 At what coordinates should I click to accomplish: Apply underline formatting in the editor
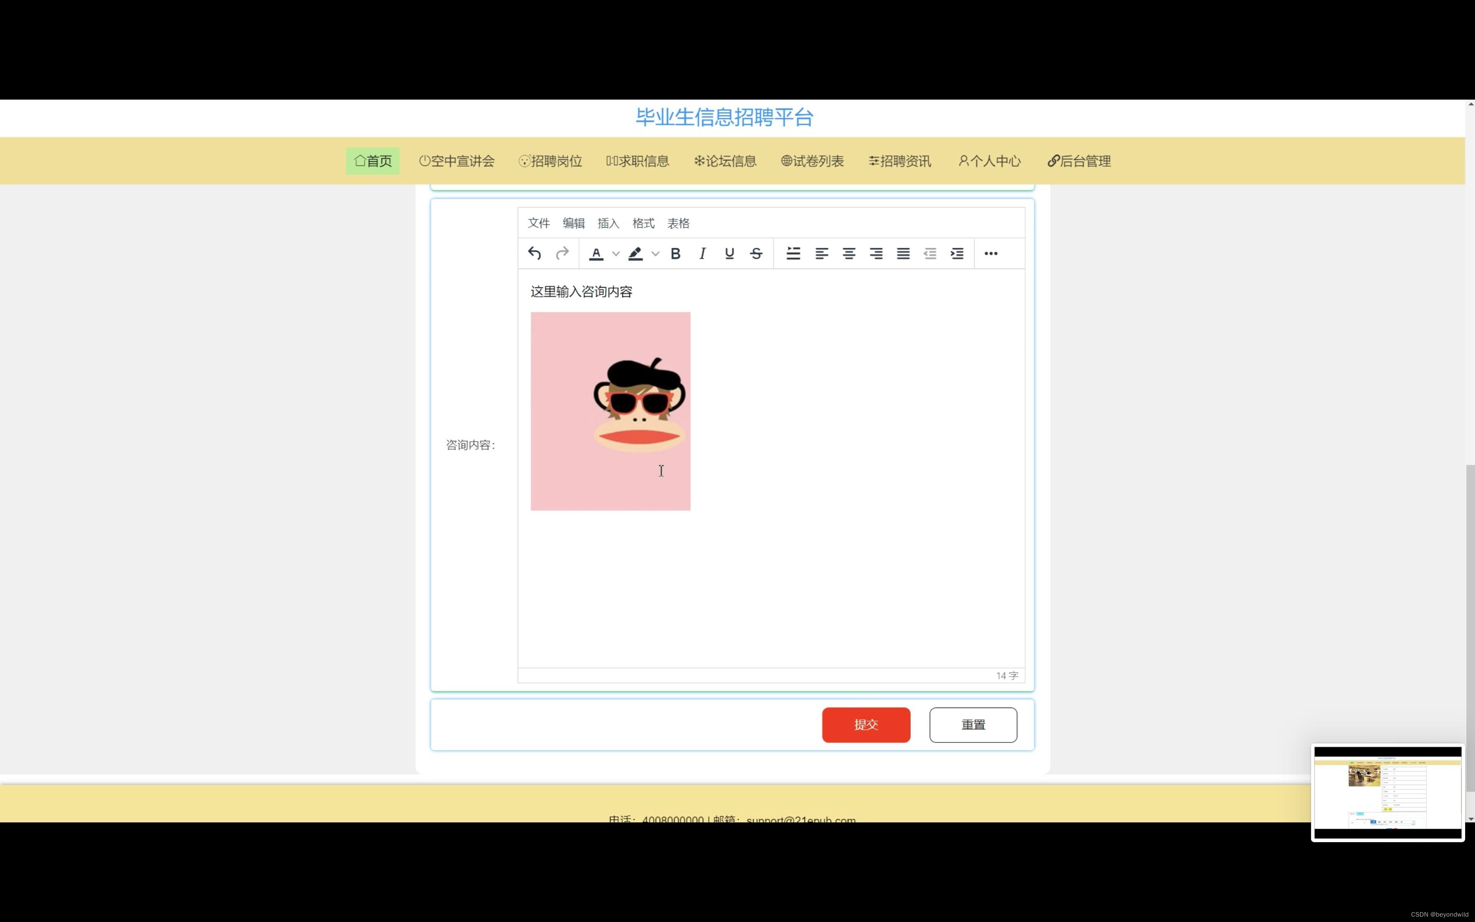coord(729,253)
